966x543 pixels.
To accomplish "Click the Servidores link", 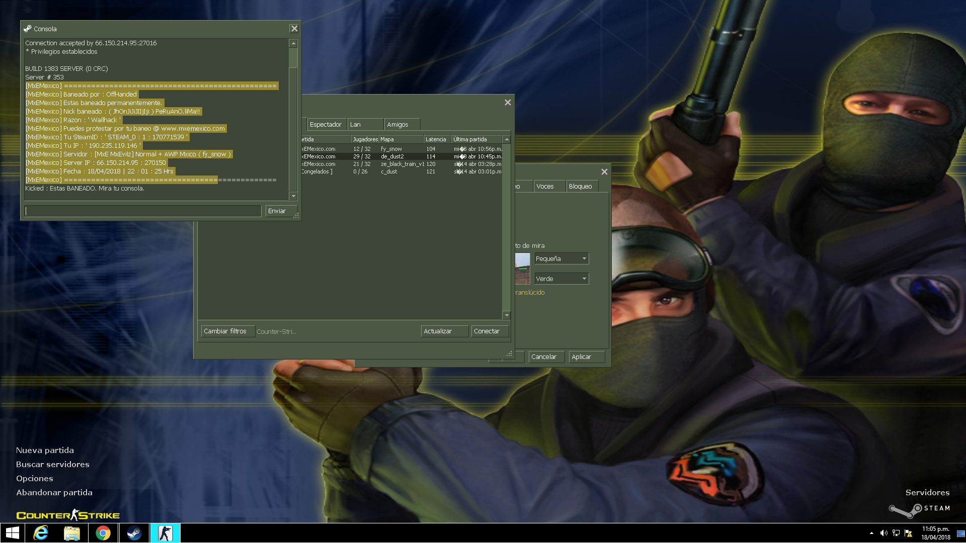I will coord(928,493).
